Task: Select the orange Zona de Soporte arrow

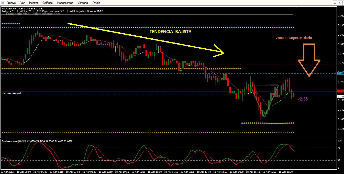Action: pyautogui.click(x=309, y=60)
